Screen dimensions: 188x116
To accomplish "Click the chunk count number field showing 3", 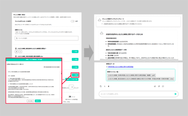I will click(71, 87).
